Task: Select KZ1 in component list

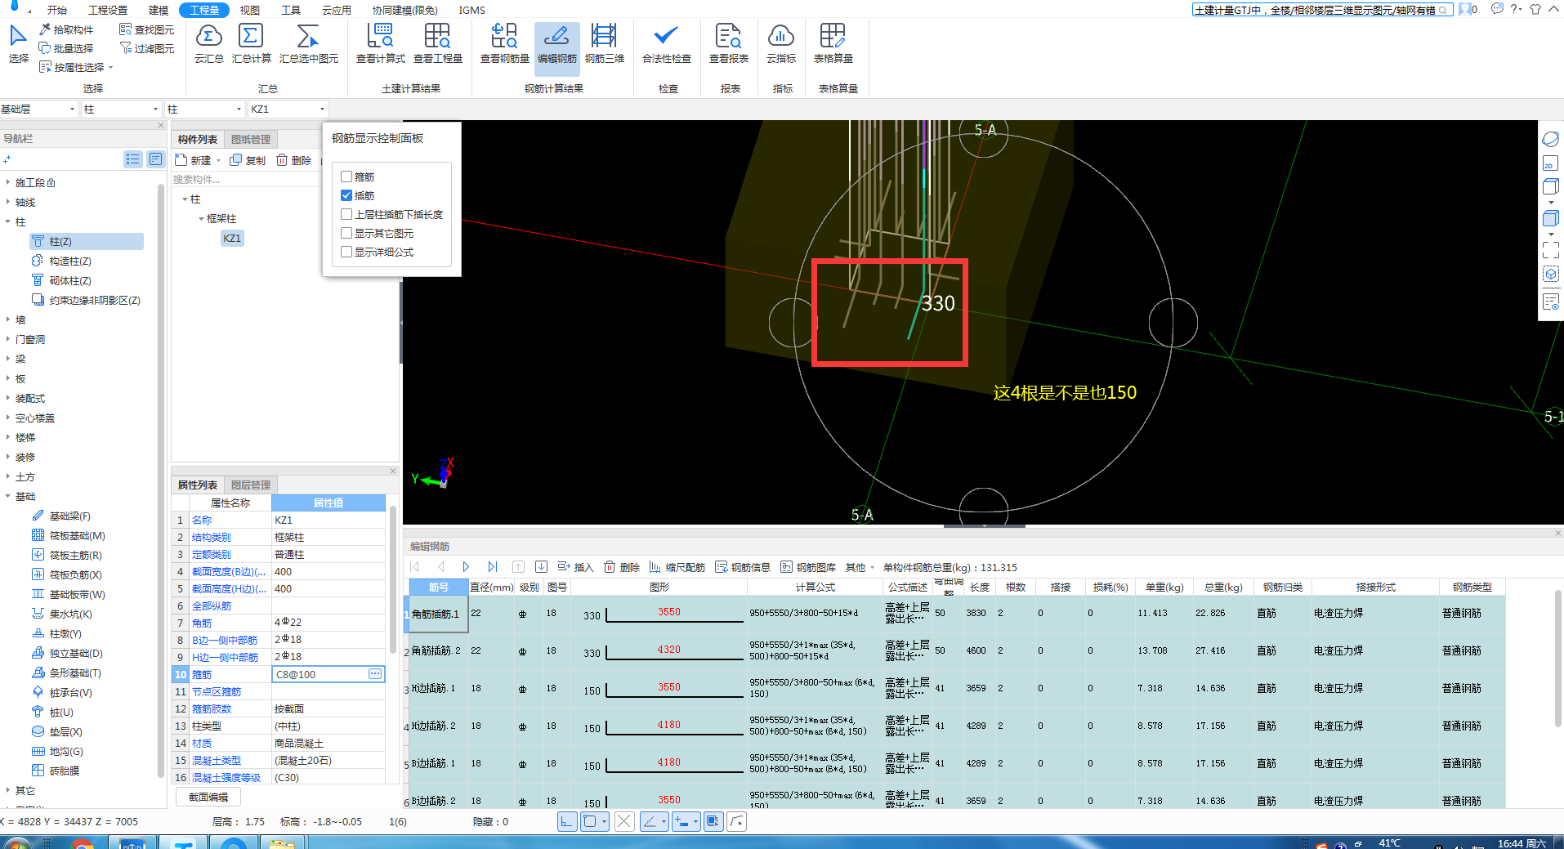Action: [232, 238]
